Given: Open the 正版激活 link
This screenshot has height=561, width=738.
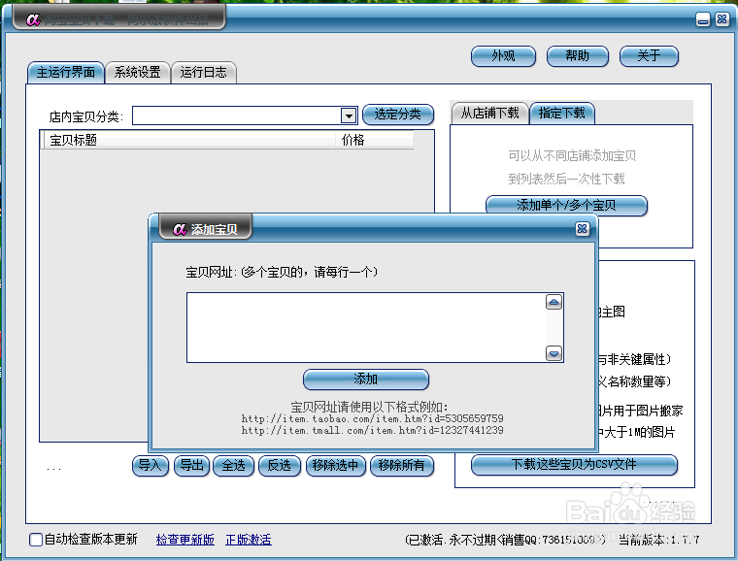Looking at the screenshot, I should click(249, 540).
